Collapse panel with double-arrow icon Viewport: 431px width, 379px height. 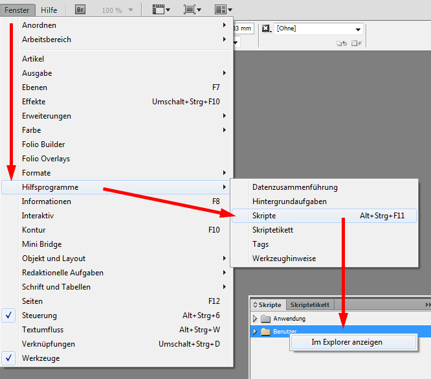pos(428,304)
